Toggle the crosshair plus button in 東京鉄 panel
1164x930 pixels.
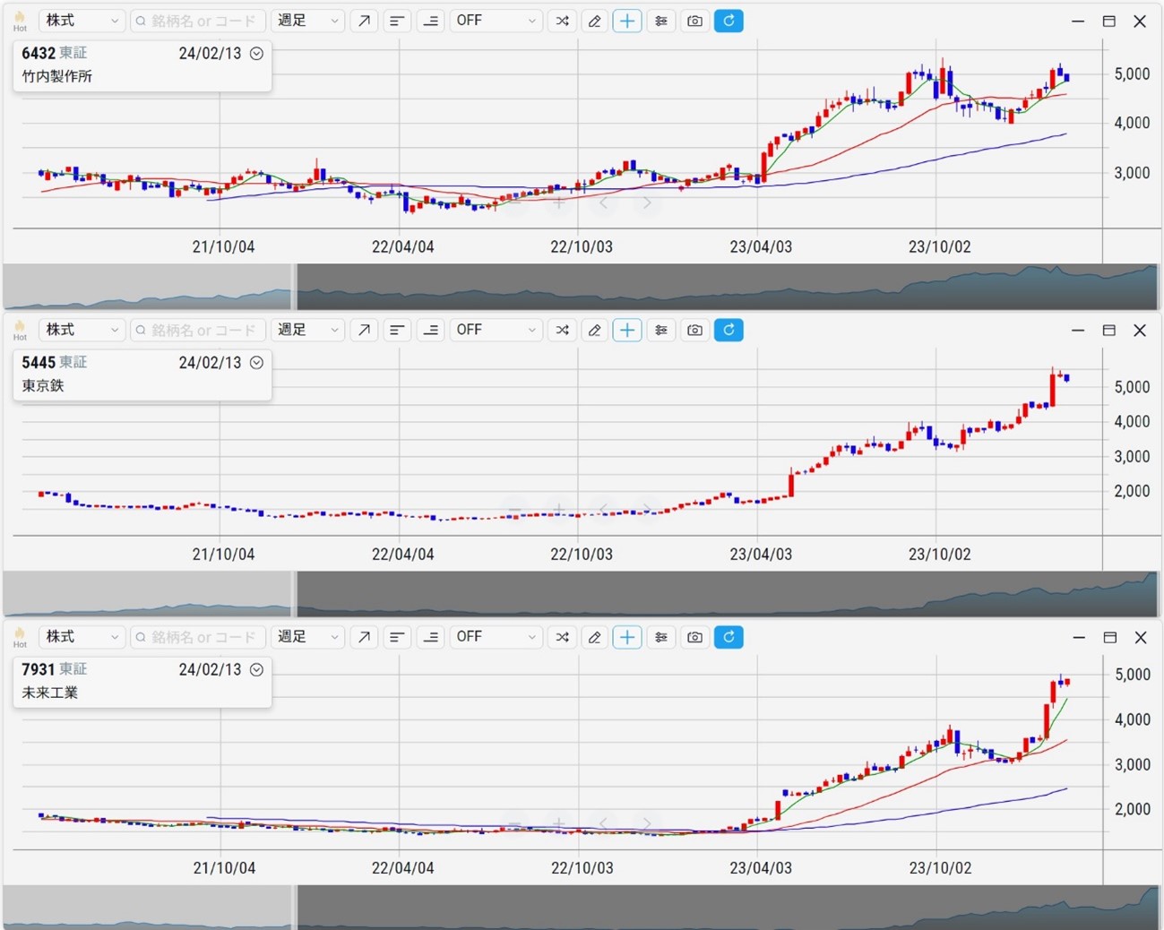627,330
